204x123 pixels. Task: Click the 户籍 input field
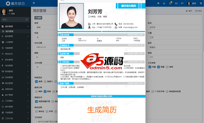point(174,37)
